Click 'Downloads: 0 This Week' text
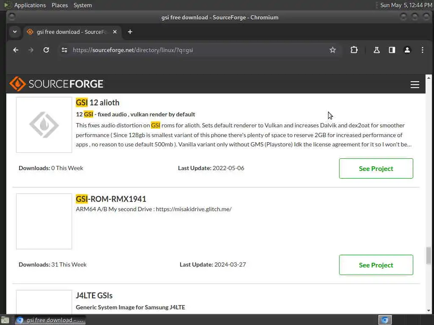 (51, 168)
